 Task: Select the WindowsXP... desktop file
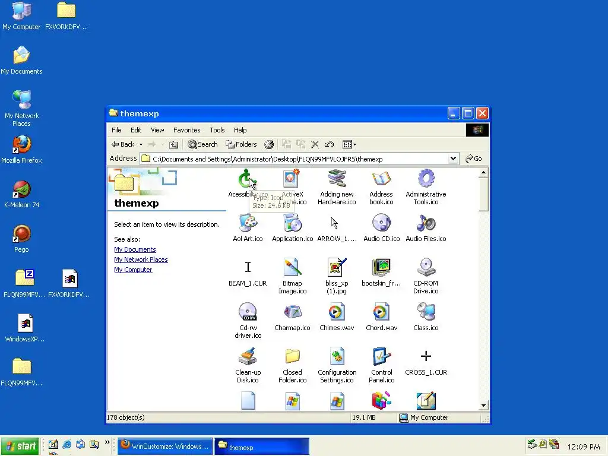click(25, 328)
